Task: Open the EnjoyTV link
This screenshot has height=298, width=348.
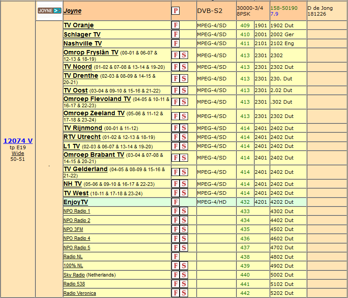Action: (75, 202)
